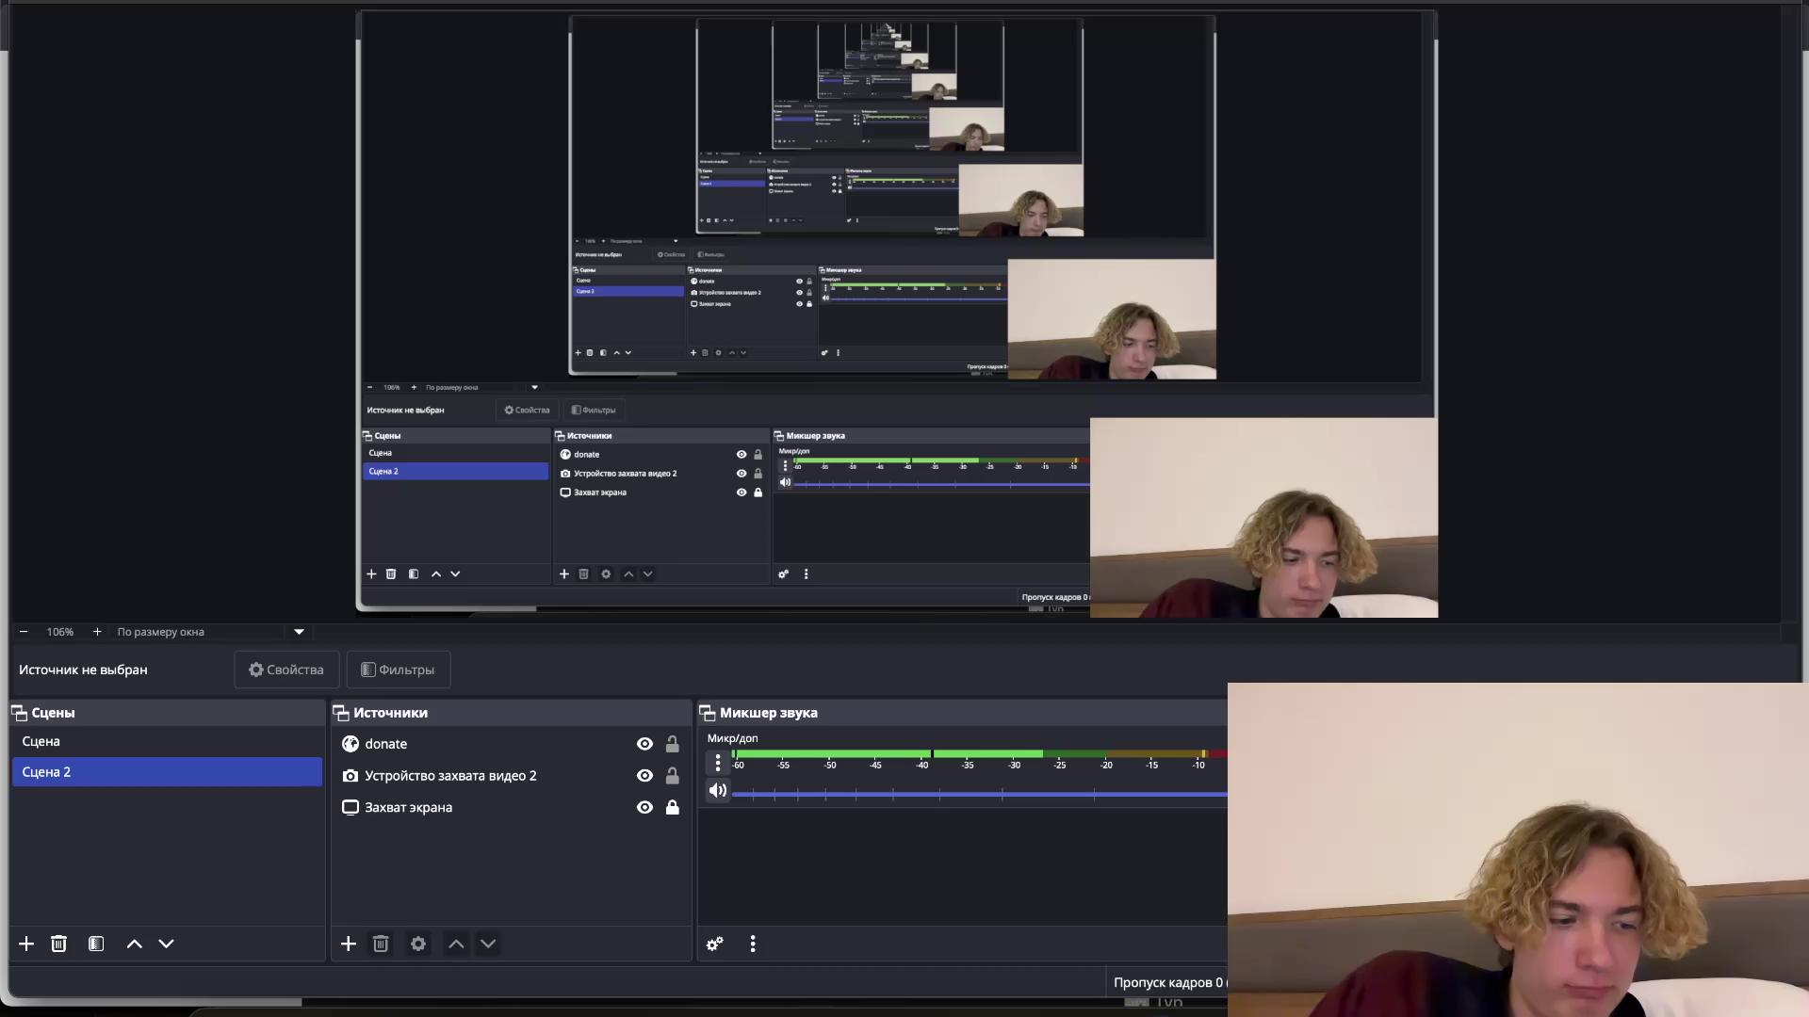This screenshot has width=1809, height=1017.
Task: Add a new source with plus icon
Action: [x=349, y=944]
